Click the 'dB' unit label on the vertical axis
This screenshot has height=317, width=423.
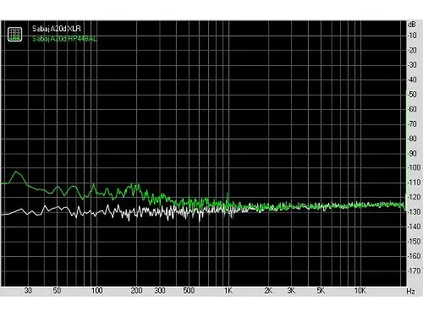point(412,25)
